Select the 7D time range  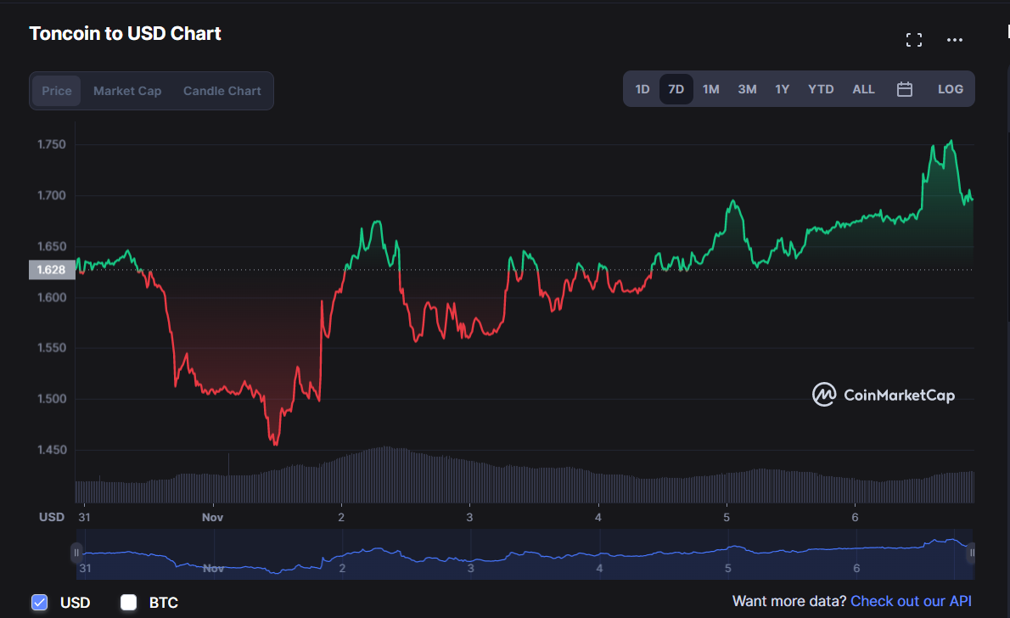pyautogui.click(x=676, y=89)
